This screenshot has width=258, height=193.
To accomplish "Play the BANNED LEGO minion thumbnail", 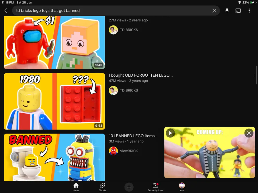I will (x=54, y=157).
